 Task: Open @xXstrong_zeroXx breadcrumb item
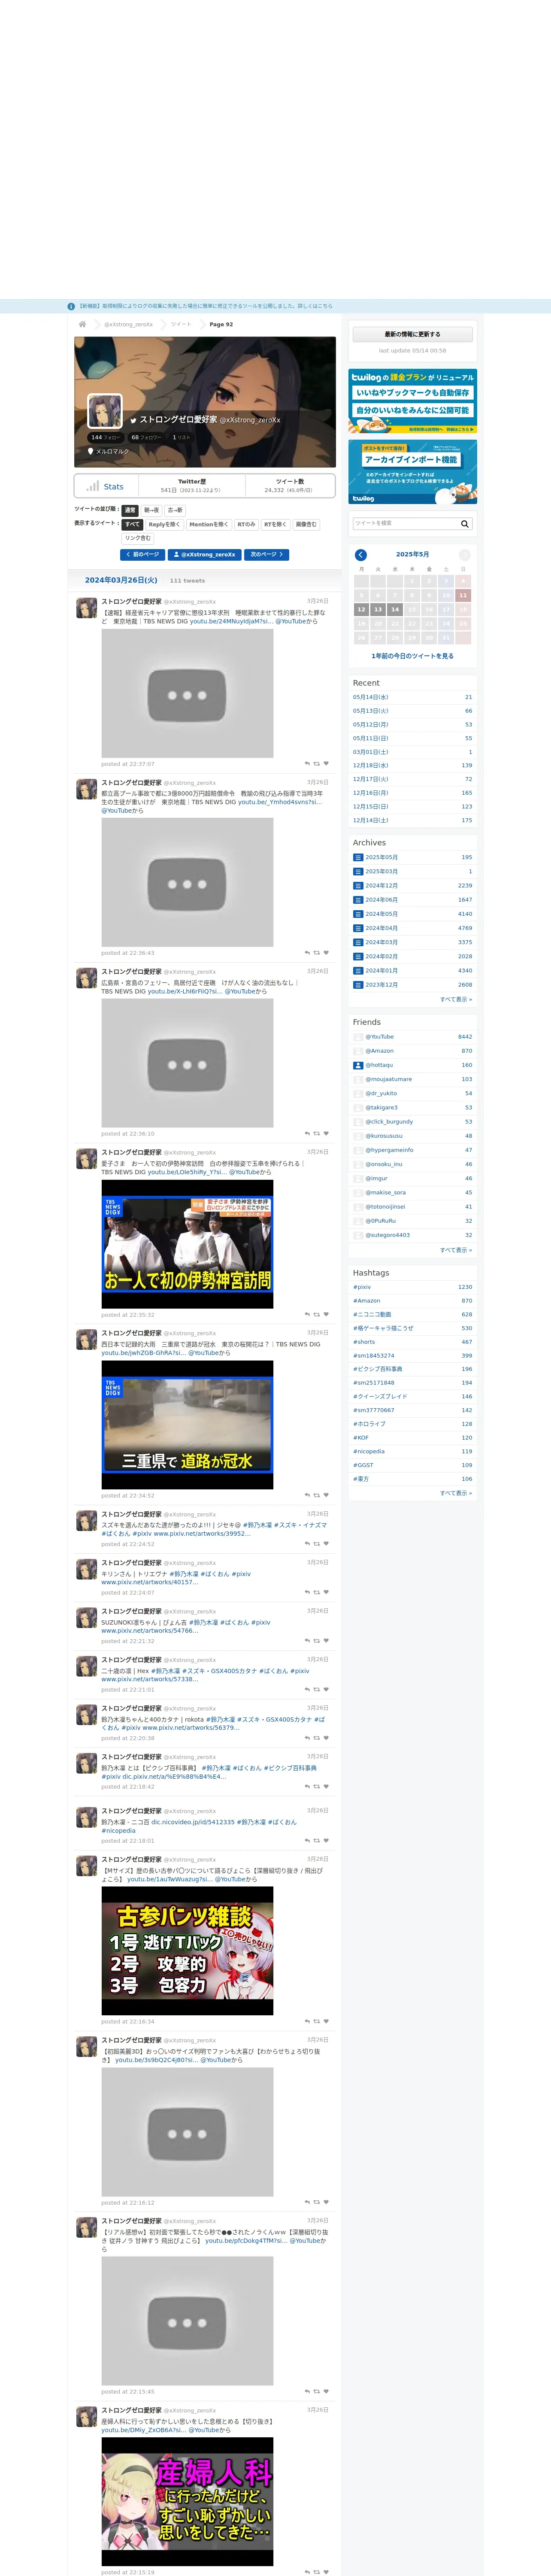click(129, 324)
